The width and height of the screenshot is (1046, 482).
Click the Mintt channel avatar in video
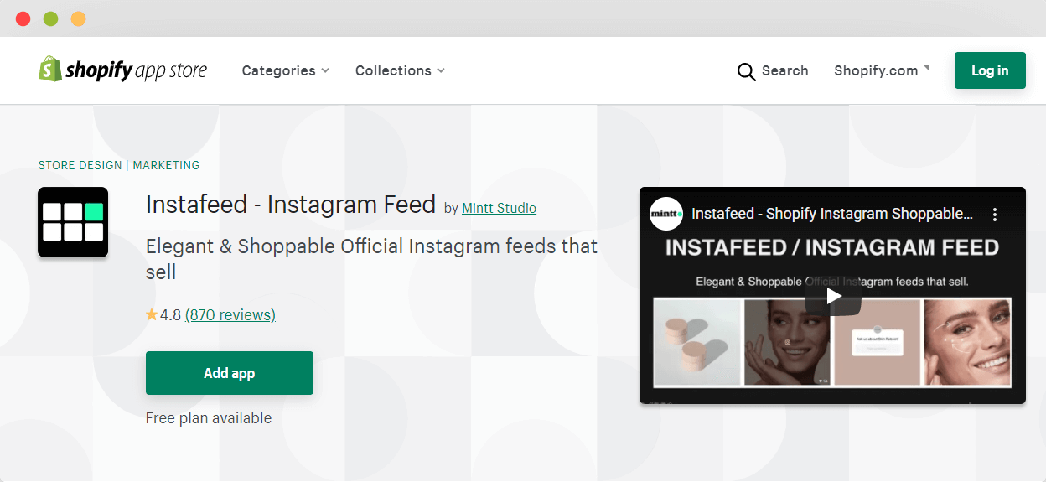click(666, 214)
